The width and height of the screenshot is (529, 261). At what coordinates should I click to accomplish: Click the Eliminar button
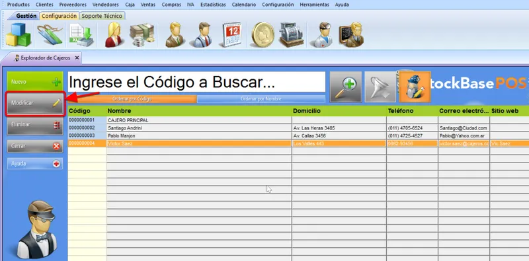[x=35, y=125]
